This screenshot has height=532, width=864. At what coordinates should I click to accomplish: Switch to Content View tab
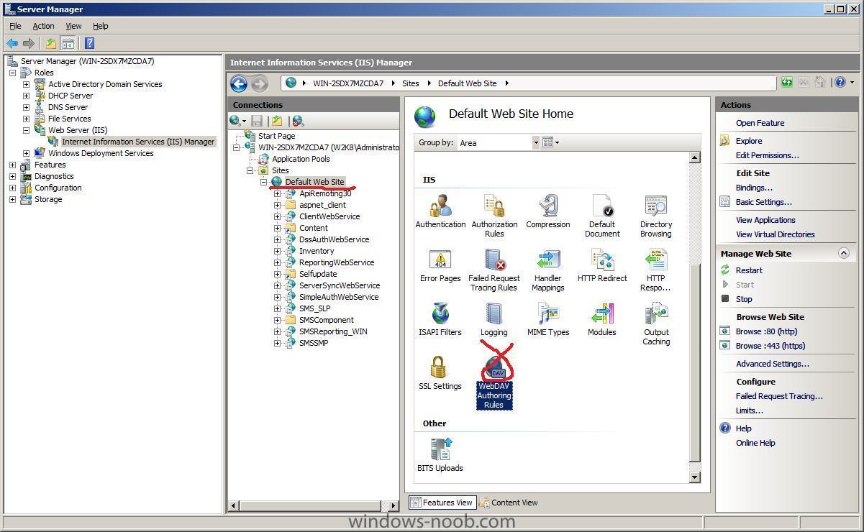[x=509, y=503]
